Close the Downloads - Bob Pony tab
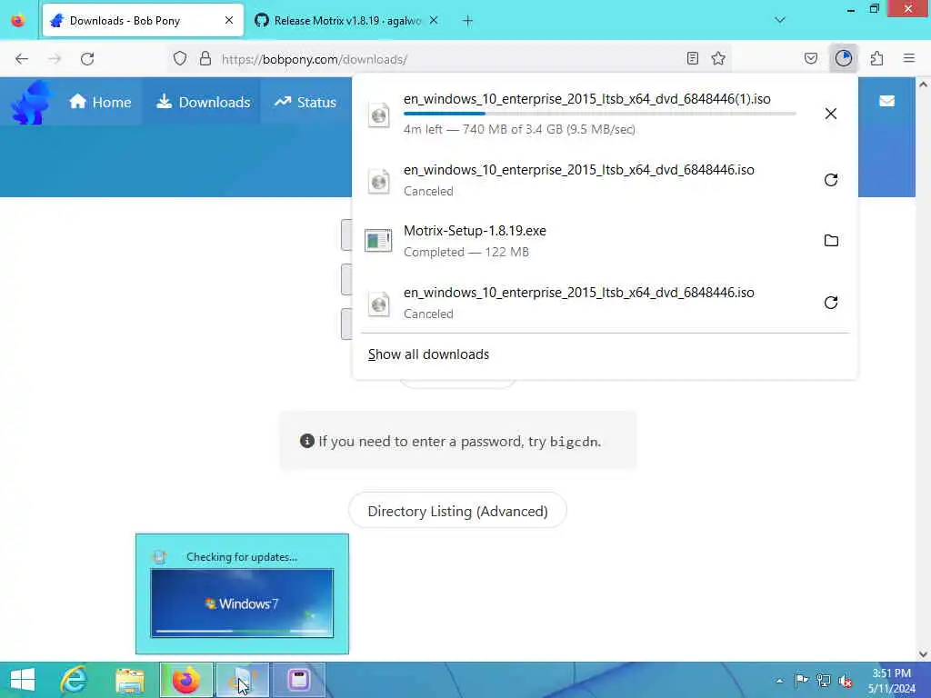 pos(229,21)
